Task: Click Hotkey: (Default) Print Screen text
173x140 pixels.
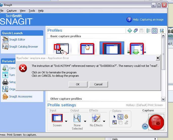Action: tap(144, 105)
